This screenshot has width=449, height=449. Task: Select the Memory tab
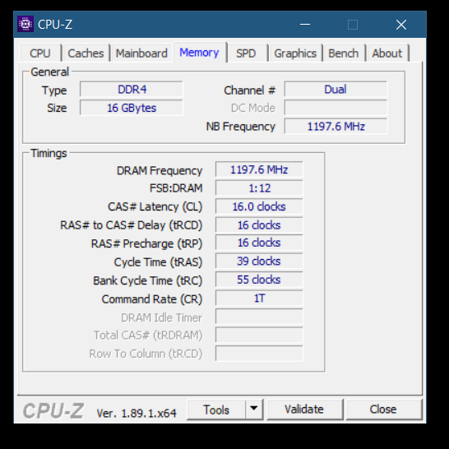[200, 53]
